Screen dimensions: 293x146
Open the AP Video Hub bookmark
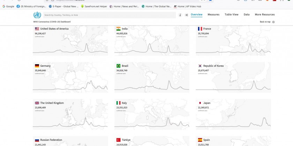pos(188,6)
